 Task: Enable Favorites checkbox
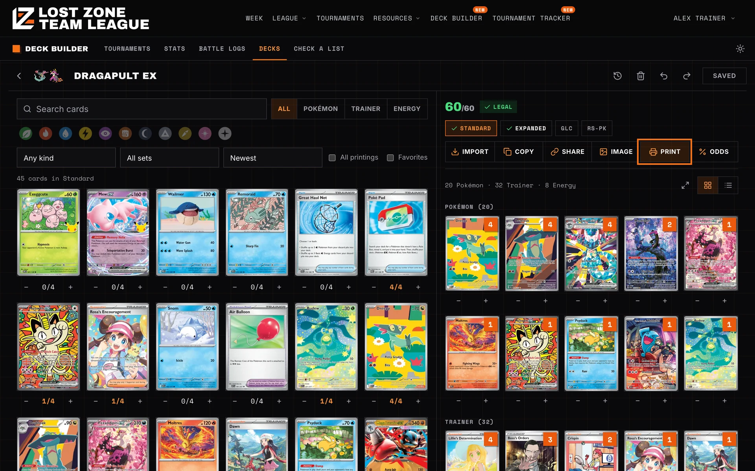pos(390,158)
